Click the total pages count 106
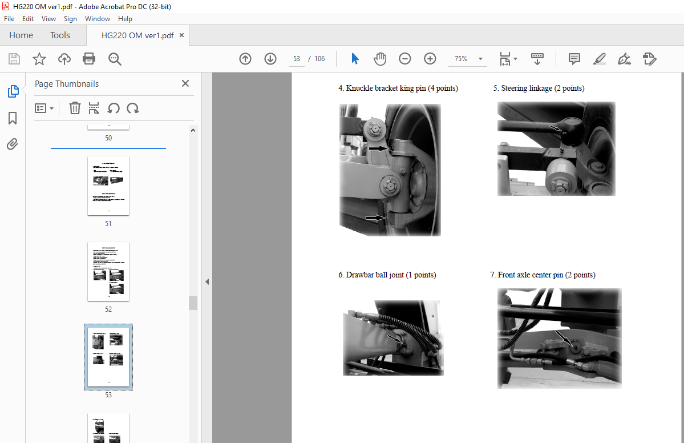 (319, 58)
